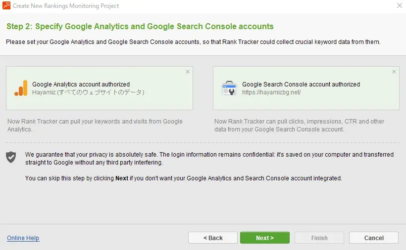Remove the authorized Google Search Console account
Screen dimensions: 406x250
coord(394,72)
